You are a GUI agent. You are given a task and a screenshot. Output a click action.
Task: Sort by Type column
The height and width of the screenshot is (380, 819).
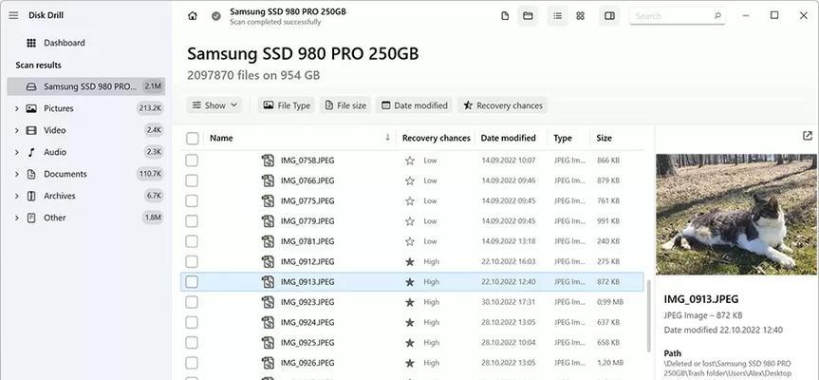pyautogui.click(x=563, y=138)
